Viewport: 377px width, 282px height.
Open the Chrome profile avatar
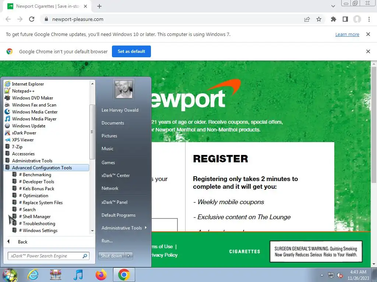(x=357, y=19)
